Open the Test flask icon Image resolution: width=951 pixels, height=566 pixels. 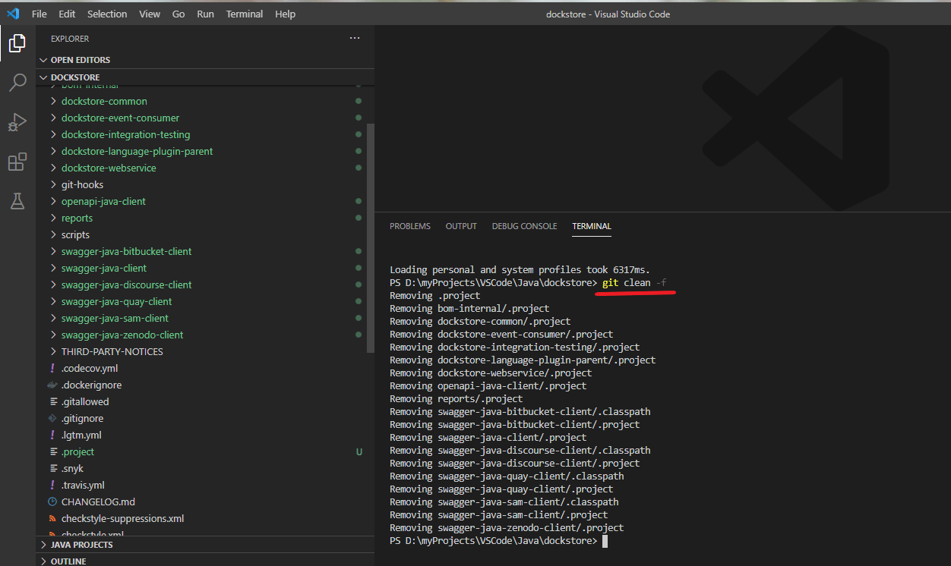[x=17, y=201]
